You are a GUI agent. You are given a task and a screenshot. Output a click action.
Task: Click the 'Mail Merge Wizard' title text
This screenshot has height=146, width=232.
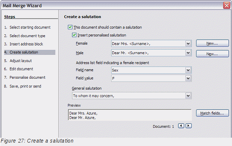22,6
